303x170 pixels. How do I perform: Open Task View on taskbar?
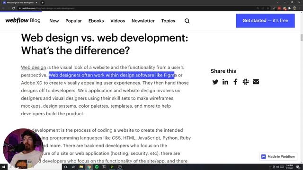click(x=73, y=167)
